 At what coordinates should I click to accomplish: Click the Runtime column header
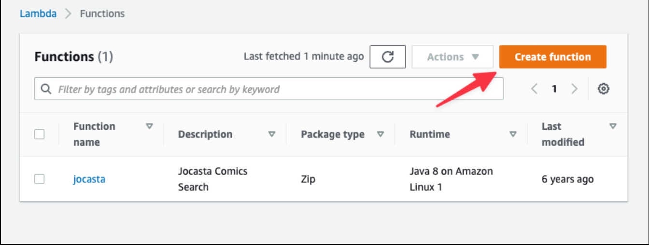[430, 135]
